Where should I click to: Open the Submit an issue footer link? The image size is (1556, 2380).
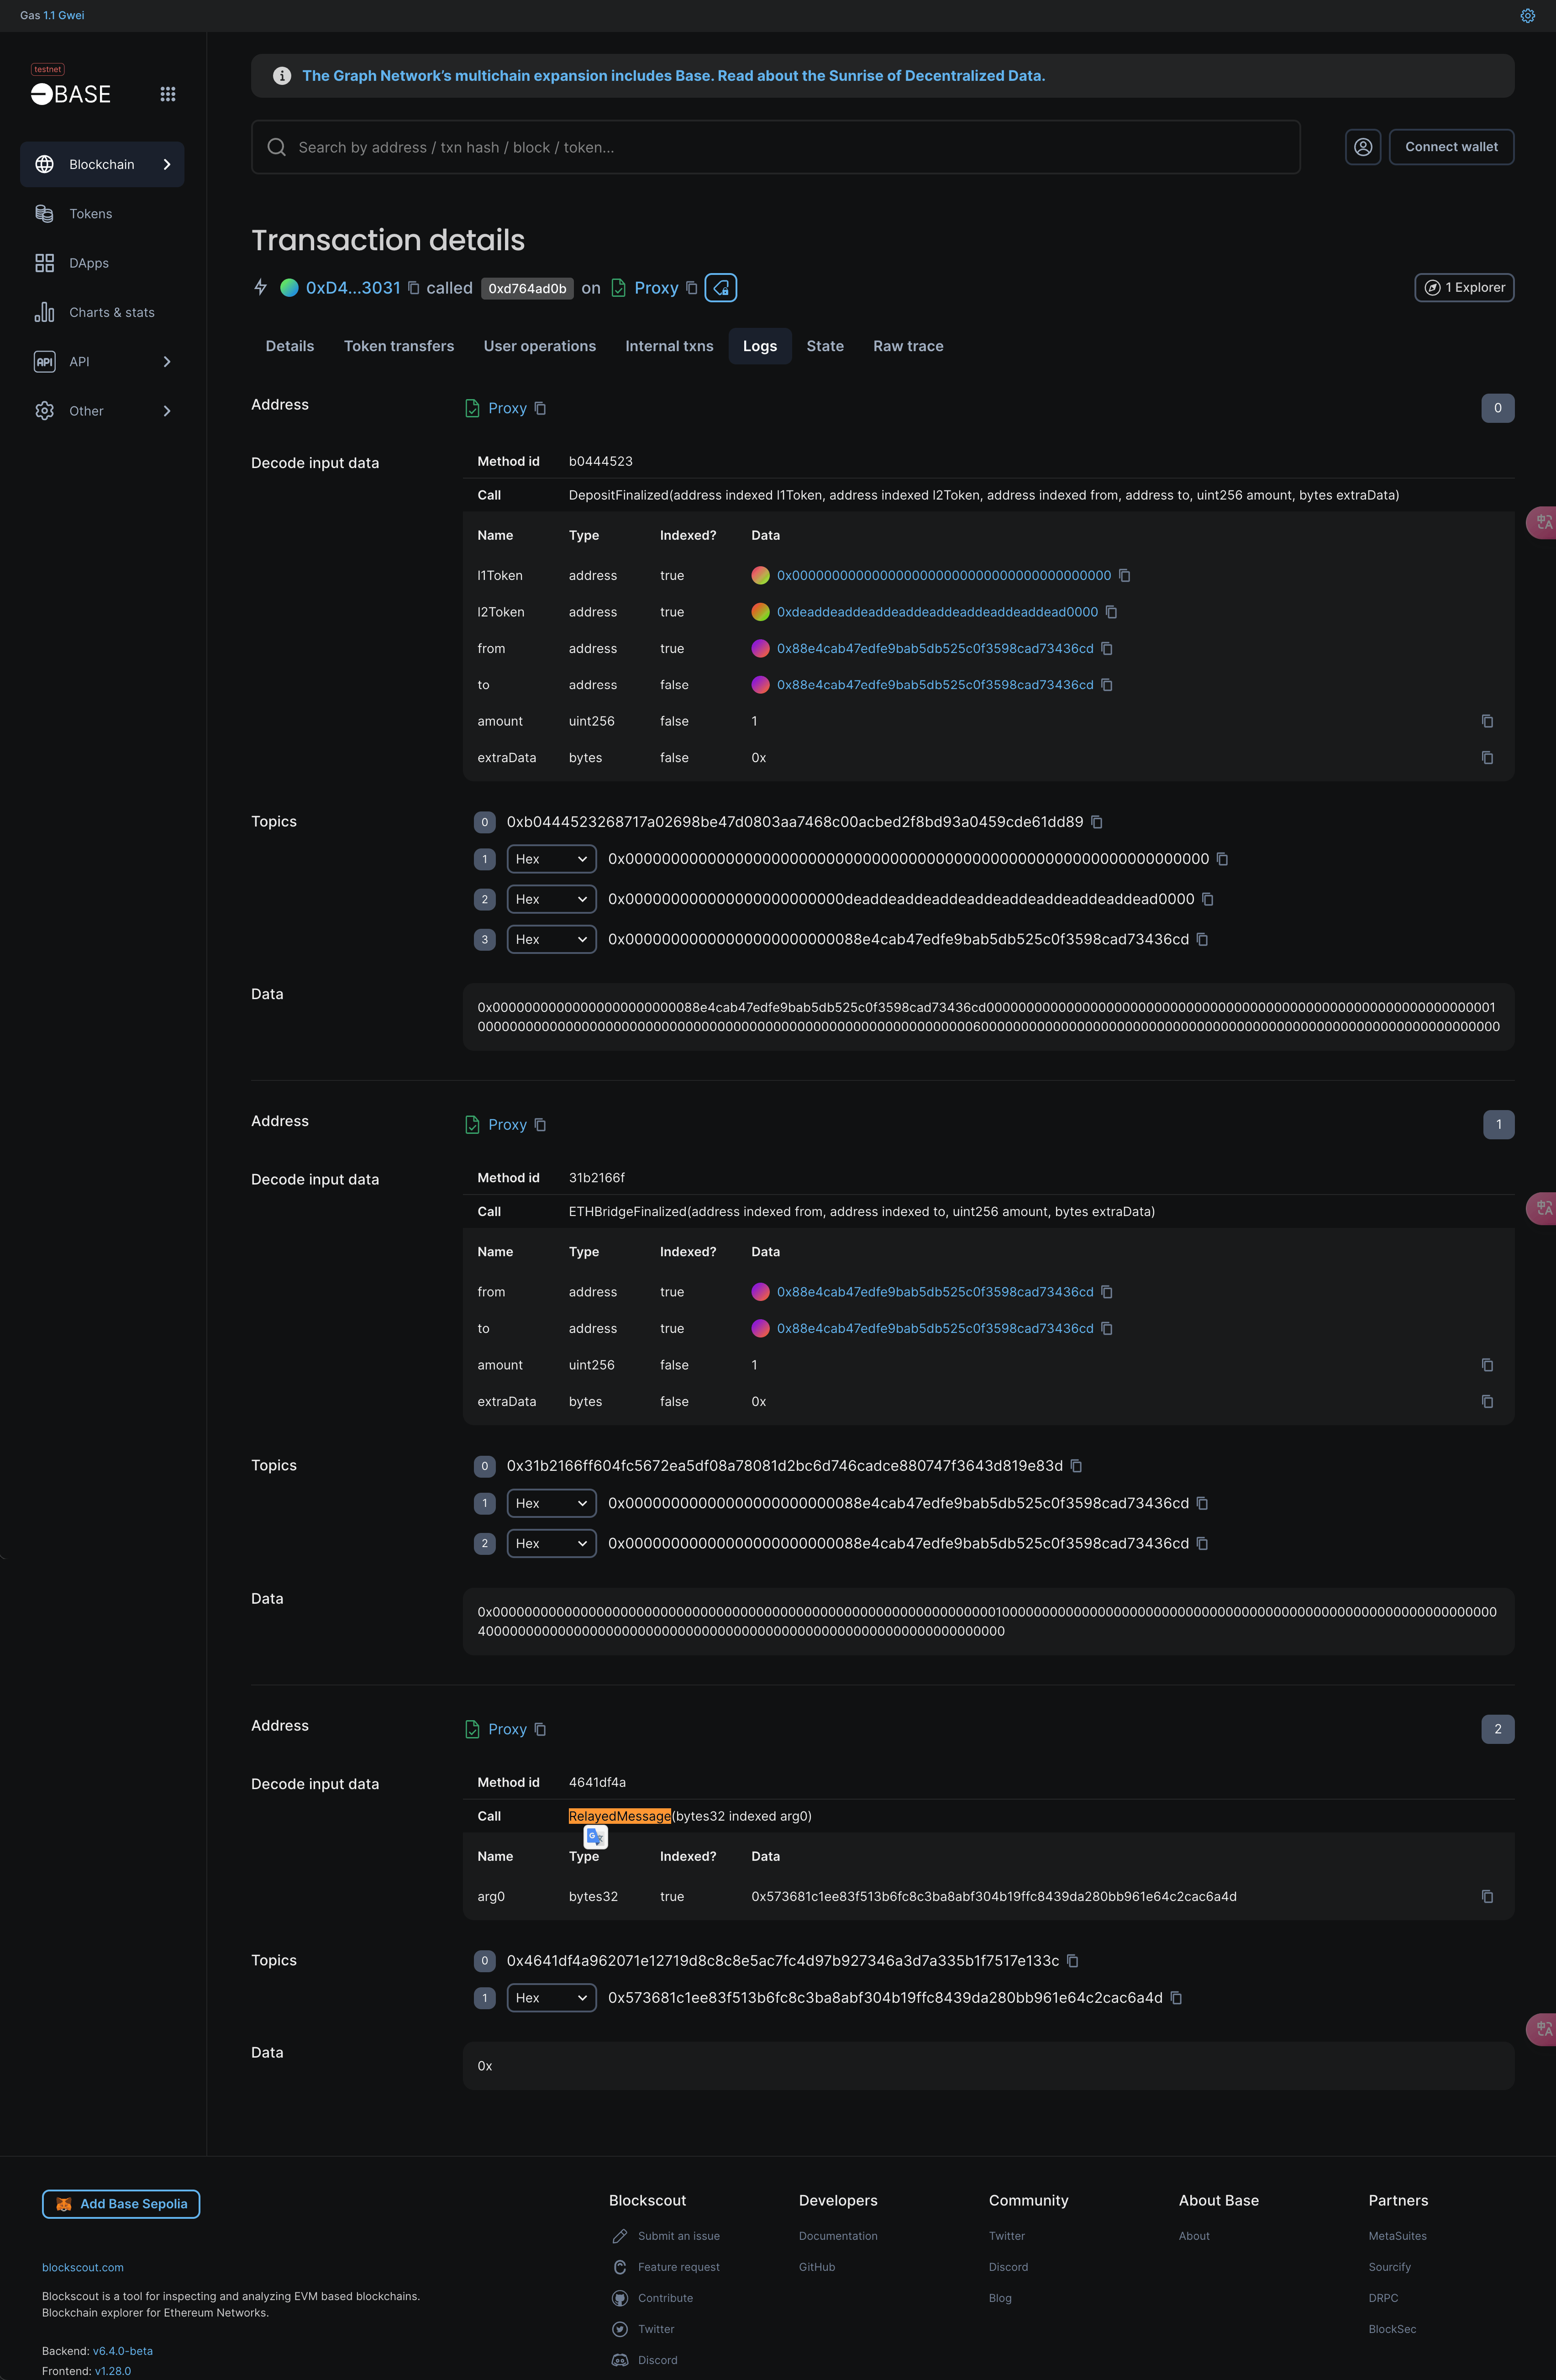point(678,2236)
